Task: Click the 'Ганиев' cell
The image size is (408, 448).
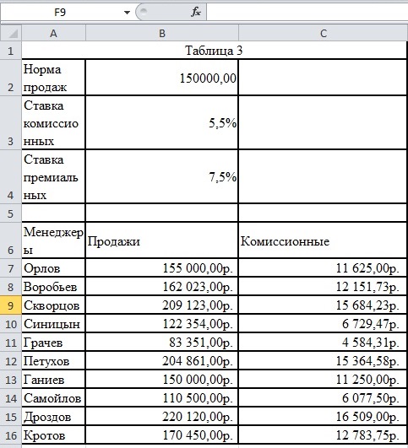Action: click(53, 380)
